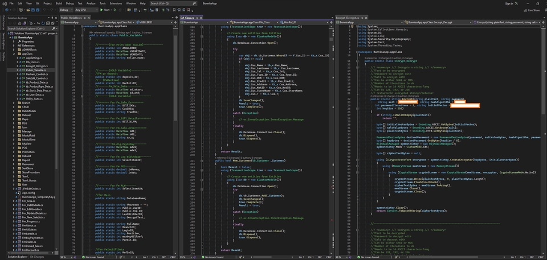Click the Live Share icon
547x260 pixels.
525,10
